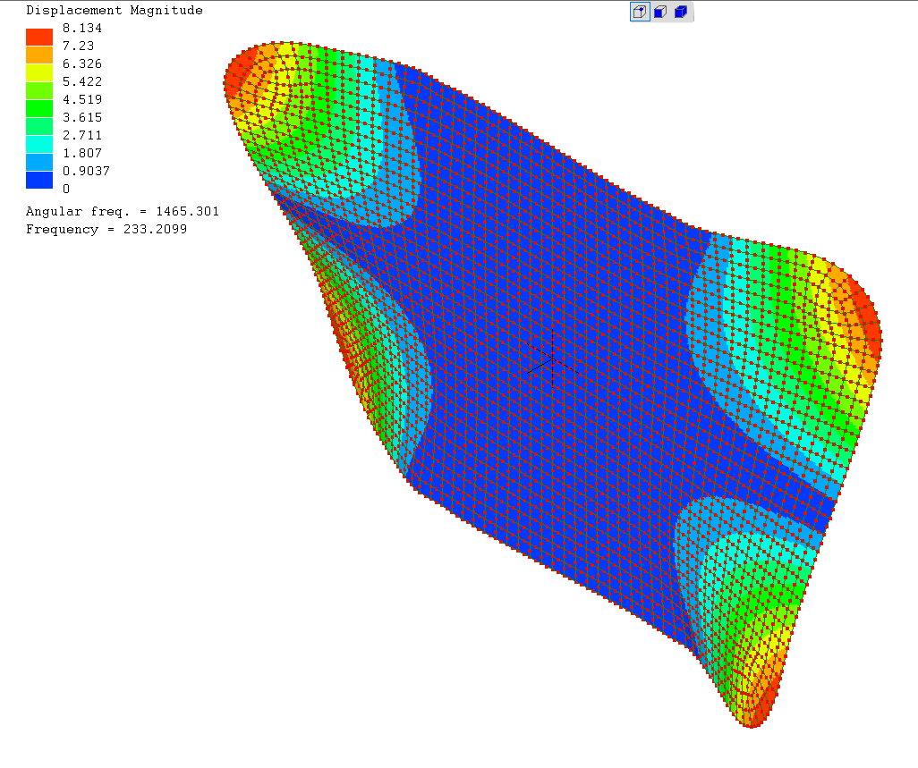Click the 'Displacement Magnitude' legend title
The width and height of the screenshot is (918, 768).
[115, 10]
